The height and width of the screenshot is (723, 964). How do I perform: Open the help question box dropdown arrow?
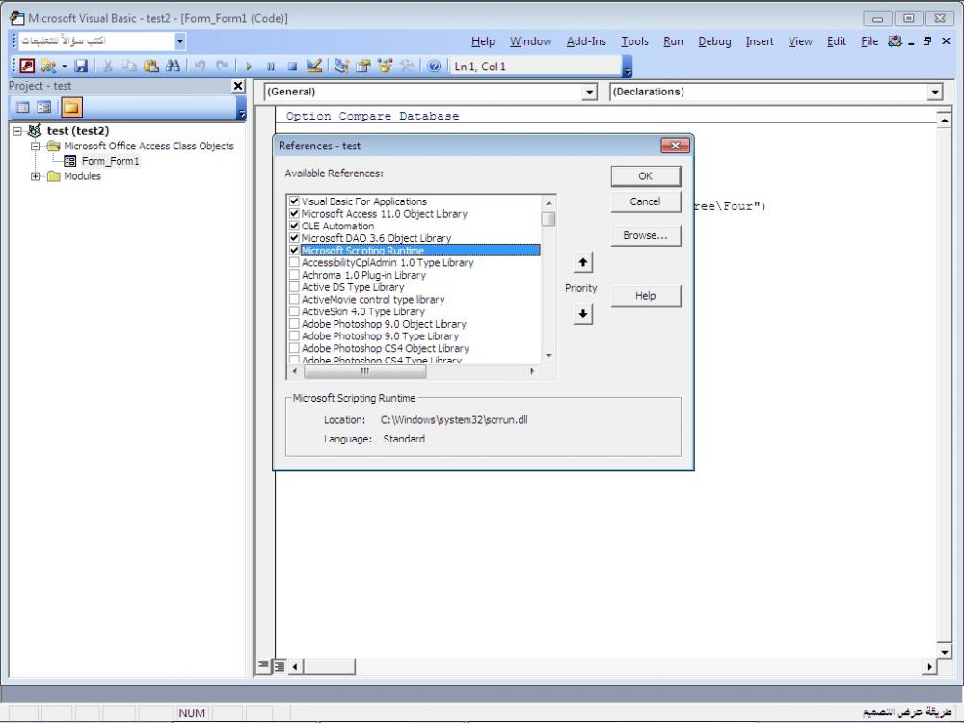(x=179, y=41)
